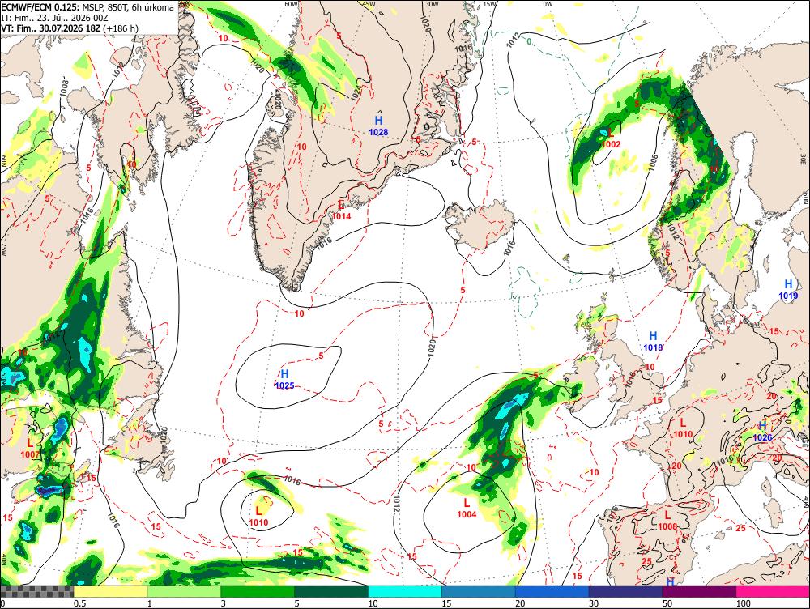The width and height of the screenshot is (810, 609).
Task: Click the title 'ECMWF/ECM 0.125: MSLP, 850T, 6h úrkoma'
Action: [87, 7]
